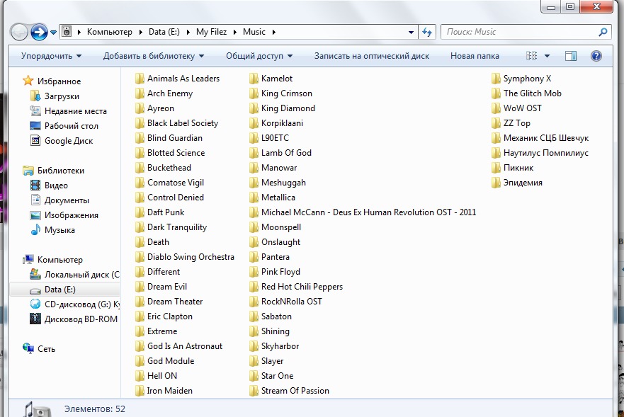Open Загрузки in the navigation pane
The width and height of the screenshot is (624, 417).
click(x=62, y=96)
